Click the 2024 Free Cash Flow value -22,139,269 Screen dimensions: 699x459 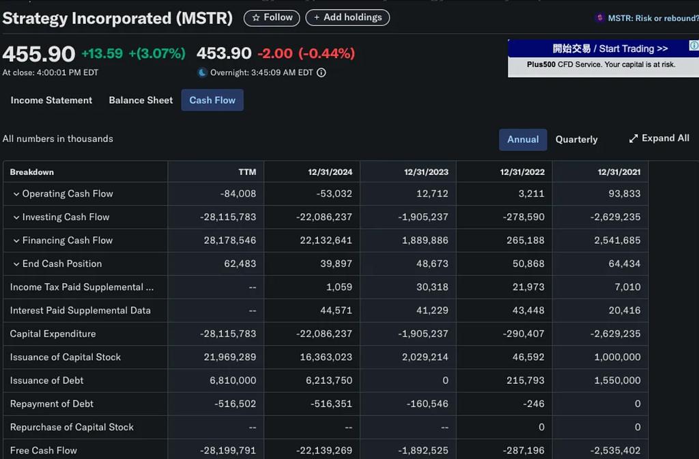point(324,451)
